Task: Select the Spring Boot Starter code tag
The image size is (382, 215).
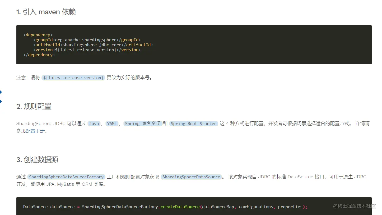Action: click(x=193, y=123)
